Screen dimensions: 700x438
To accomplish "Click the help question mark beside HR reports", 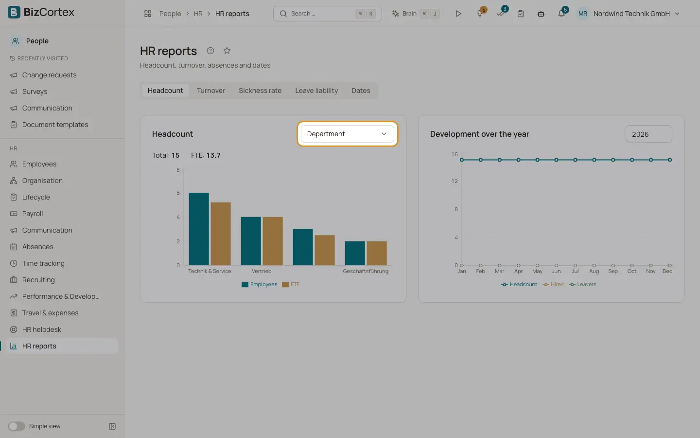I will point(210,51).
